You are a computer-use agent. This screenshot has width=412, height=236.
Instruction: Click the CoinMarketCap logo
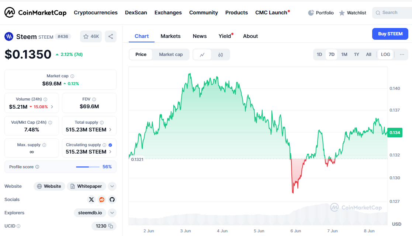(x=35, y=12)
